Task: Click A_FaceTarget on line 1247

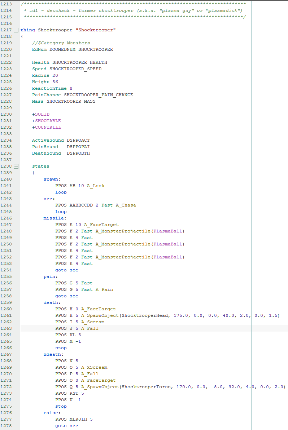Action: [101, 225]
